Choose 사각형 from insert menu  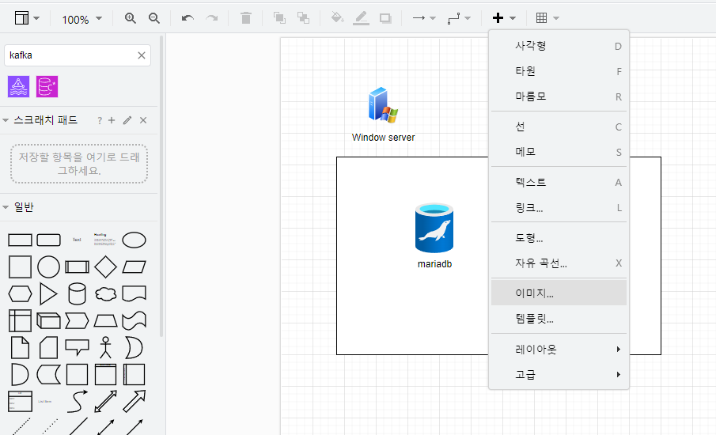pos(559,46)
